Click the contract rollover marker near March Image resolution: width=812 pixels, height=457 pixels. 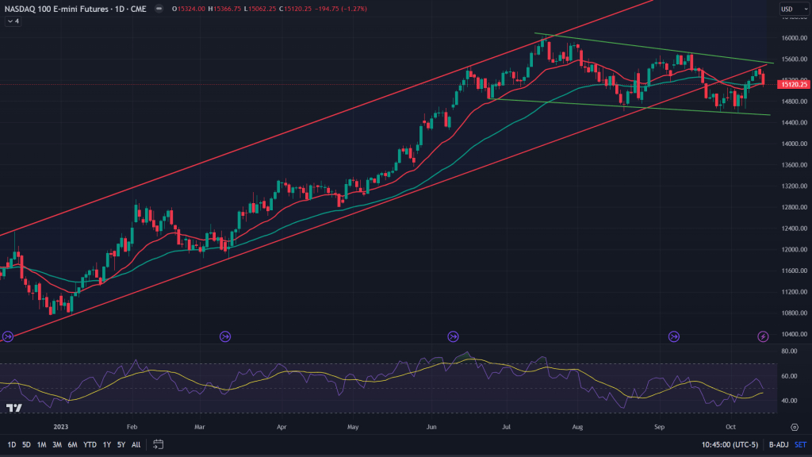coord(224,336)
